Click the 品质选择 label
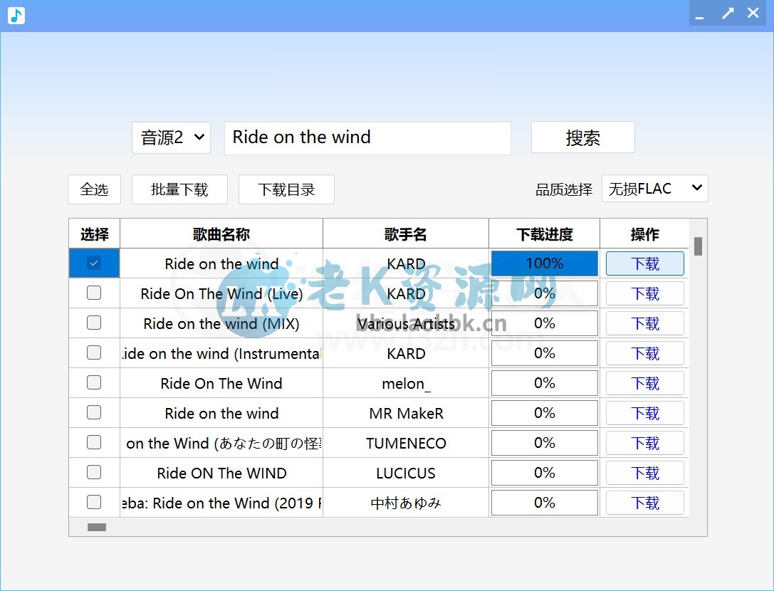 (564, 189)
